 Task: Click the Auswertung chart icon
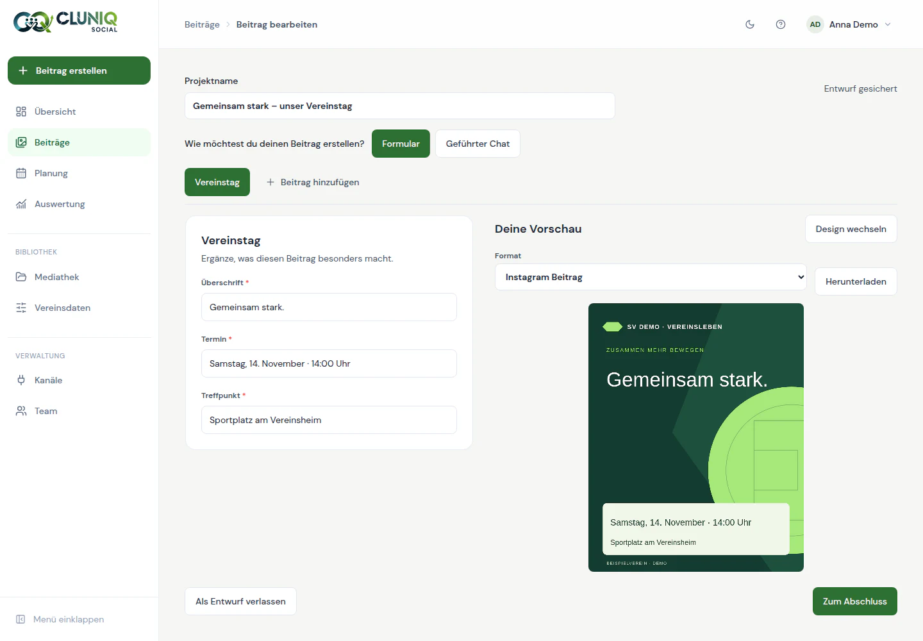coord(21,204)
